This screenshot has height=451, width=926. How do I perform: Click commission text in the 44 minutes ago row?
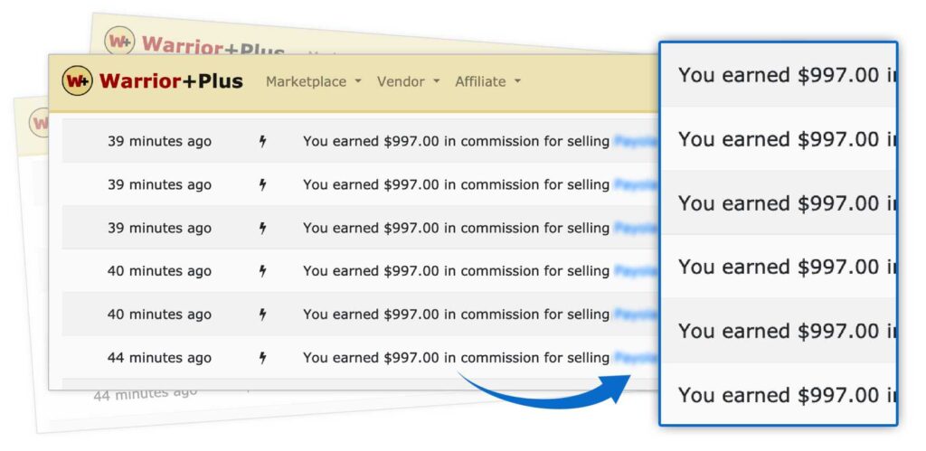click(x=456, y=358)
